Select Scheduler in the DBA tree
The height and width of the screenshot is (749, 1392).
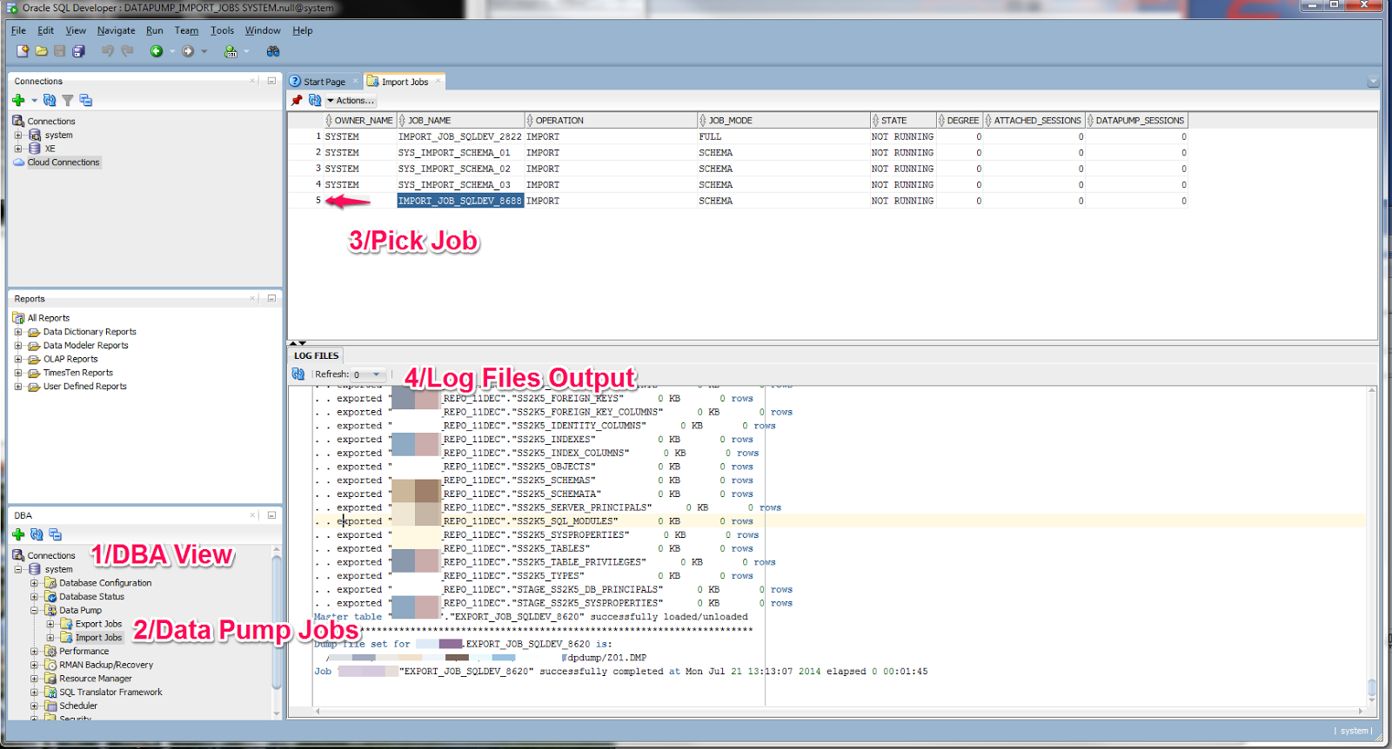tap(78, 706)
